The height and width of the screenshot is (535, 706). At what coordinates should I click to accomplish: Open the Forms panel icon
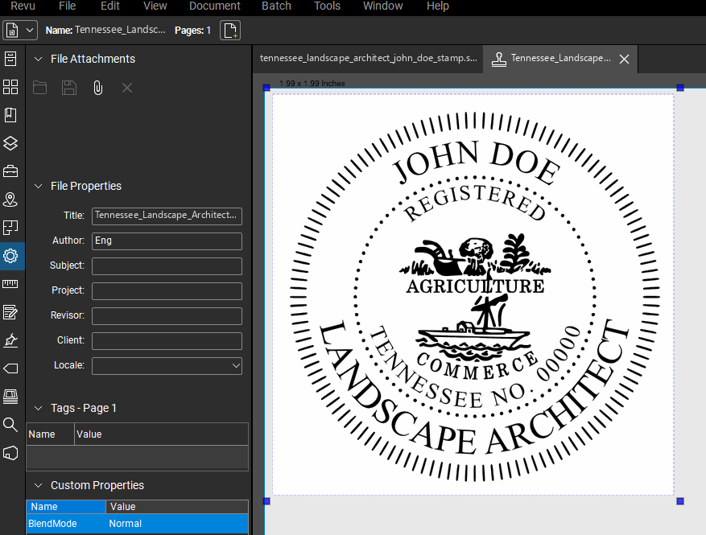click(10, 312)
